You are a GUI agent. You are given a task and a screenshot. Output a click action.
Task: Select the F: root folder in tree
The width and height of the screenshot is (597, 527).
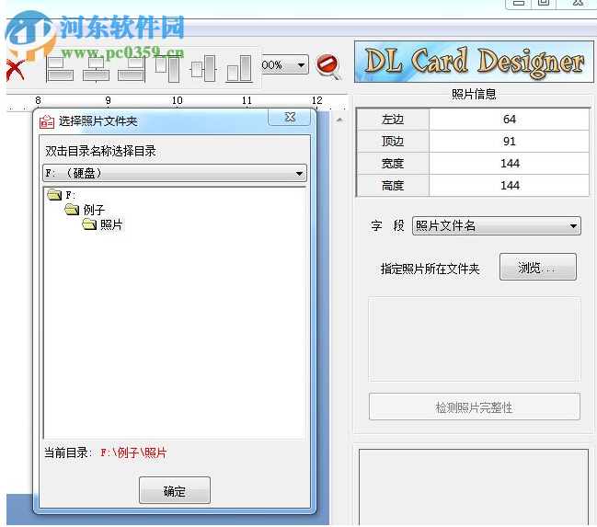tap(62, 195)
